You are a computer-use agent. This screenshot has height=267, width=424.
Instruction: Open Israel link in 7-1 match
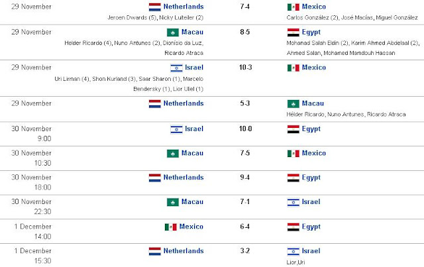click(x=311, y=202)
